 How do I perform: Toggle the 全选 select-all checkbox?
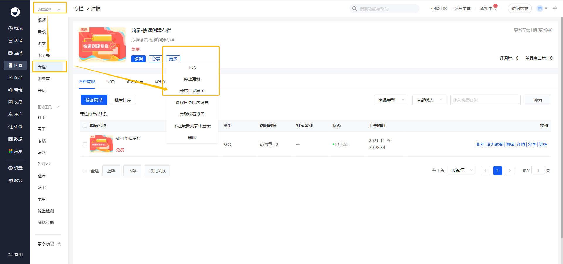tap(85, 171)
